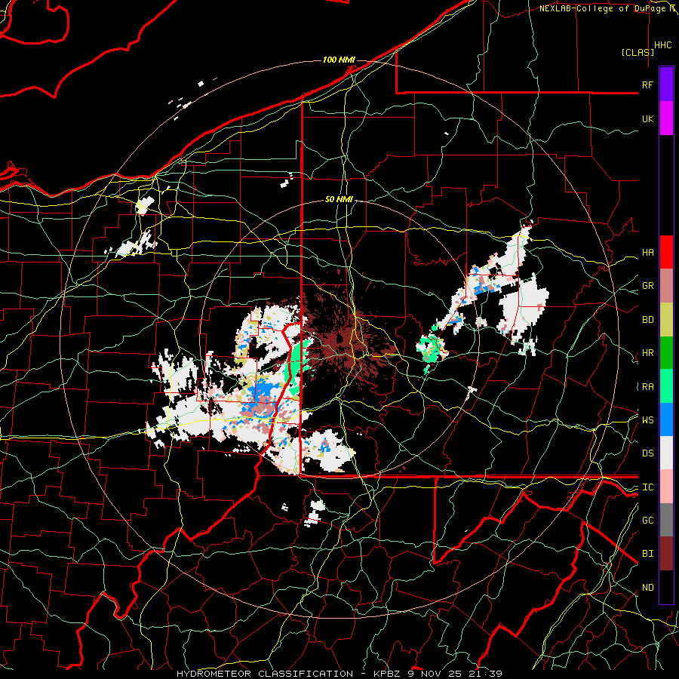The height and width of the screenshot is (679, 679).
Task: Click the 'HHC' product code text
Action: 663,45
